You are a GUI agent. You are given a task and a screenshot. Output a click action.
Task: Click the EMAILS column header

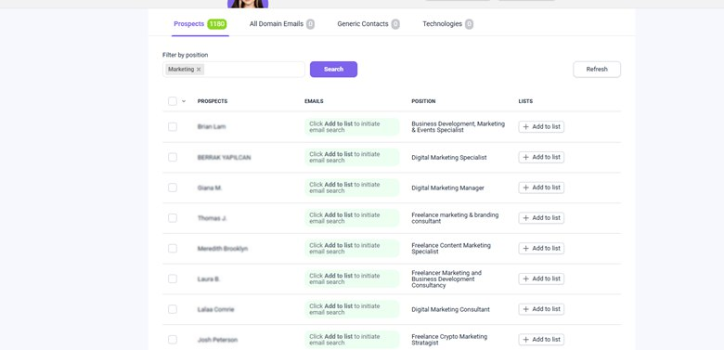click(314, 101)
